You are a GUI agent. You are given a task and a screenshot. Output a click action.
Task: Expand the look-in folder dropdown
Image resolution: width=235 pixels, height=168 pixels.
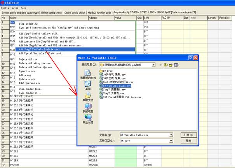coord(153,65)
